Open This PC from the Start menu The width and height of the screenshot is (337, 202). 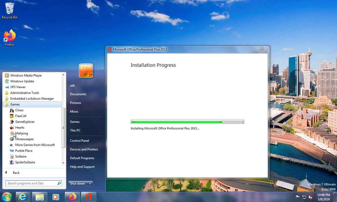[75, 130]
